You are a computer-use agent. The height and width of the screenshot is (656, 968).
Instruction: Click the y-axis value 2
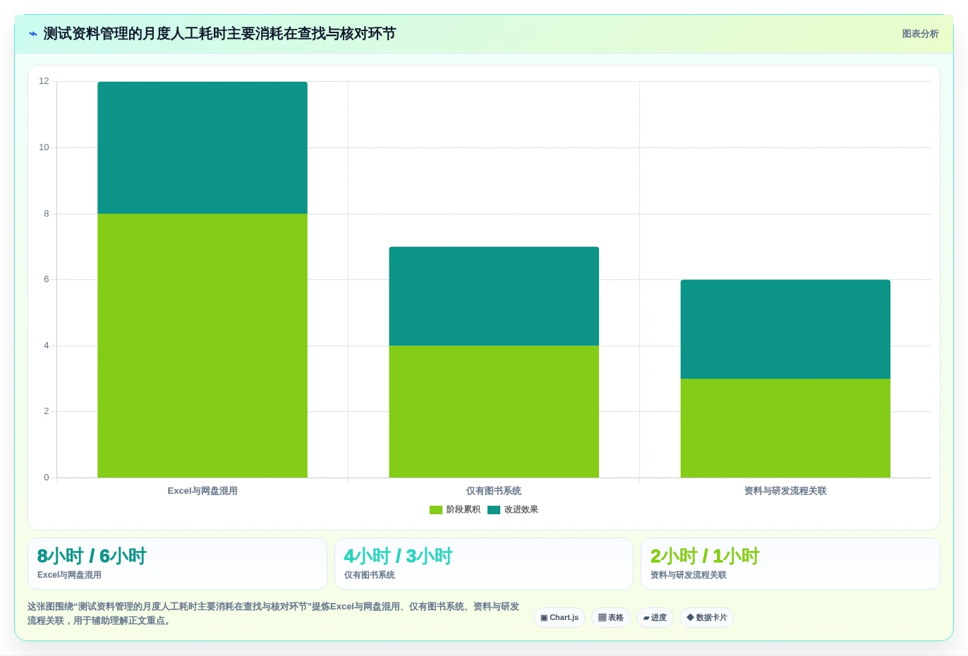[x=47, y=411]
